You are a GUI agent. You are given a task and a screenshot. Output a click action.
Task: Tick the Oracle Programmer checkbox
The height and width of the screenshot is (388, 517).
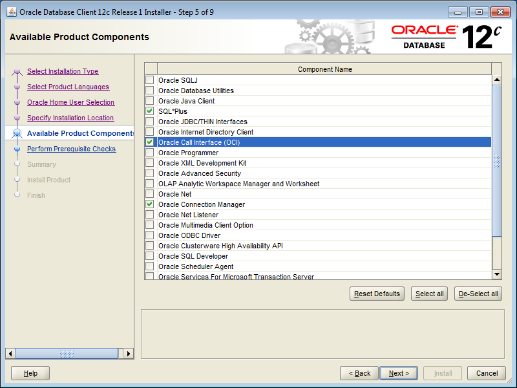pyautogui.click(x=150, y=152)
